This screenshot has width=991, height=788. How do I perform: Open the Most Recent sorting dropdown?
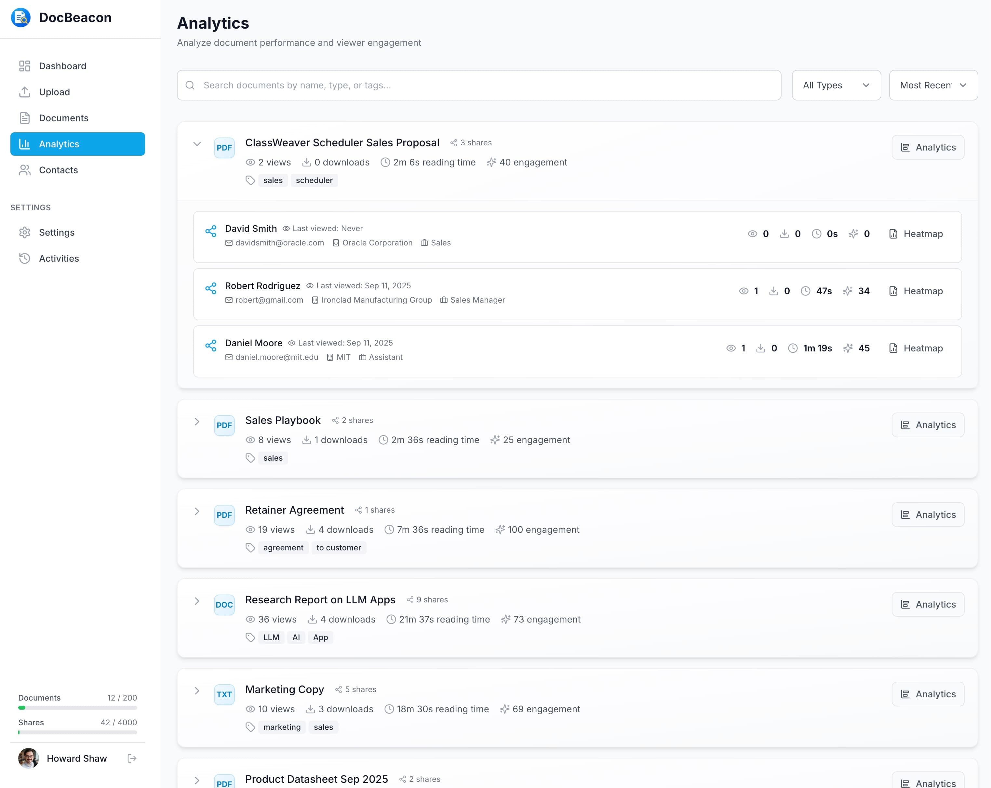tap(933, 85)
